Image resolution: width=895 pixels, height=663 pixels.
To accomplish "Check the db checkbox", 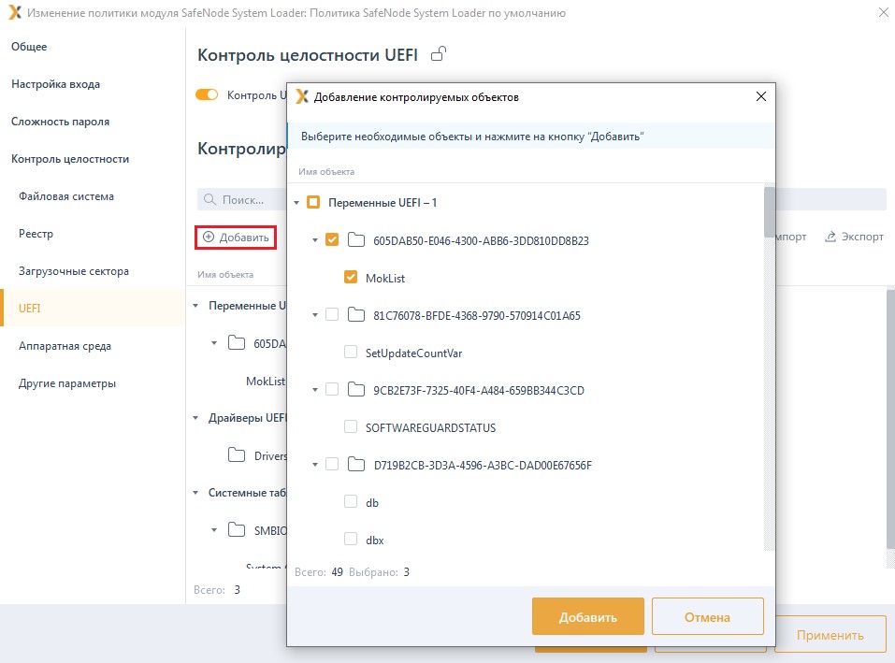I will 351,501.
